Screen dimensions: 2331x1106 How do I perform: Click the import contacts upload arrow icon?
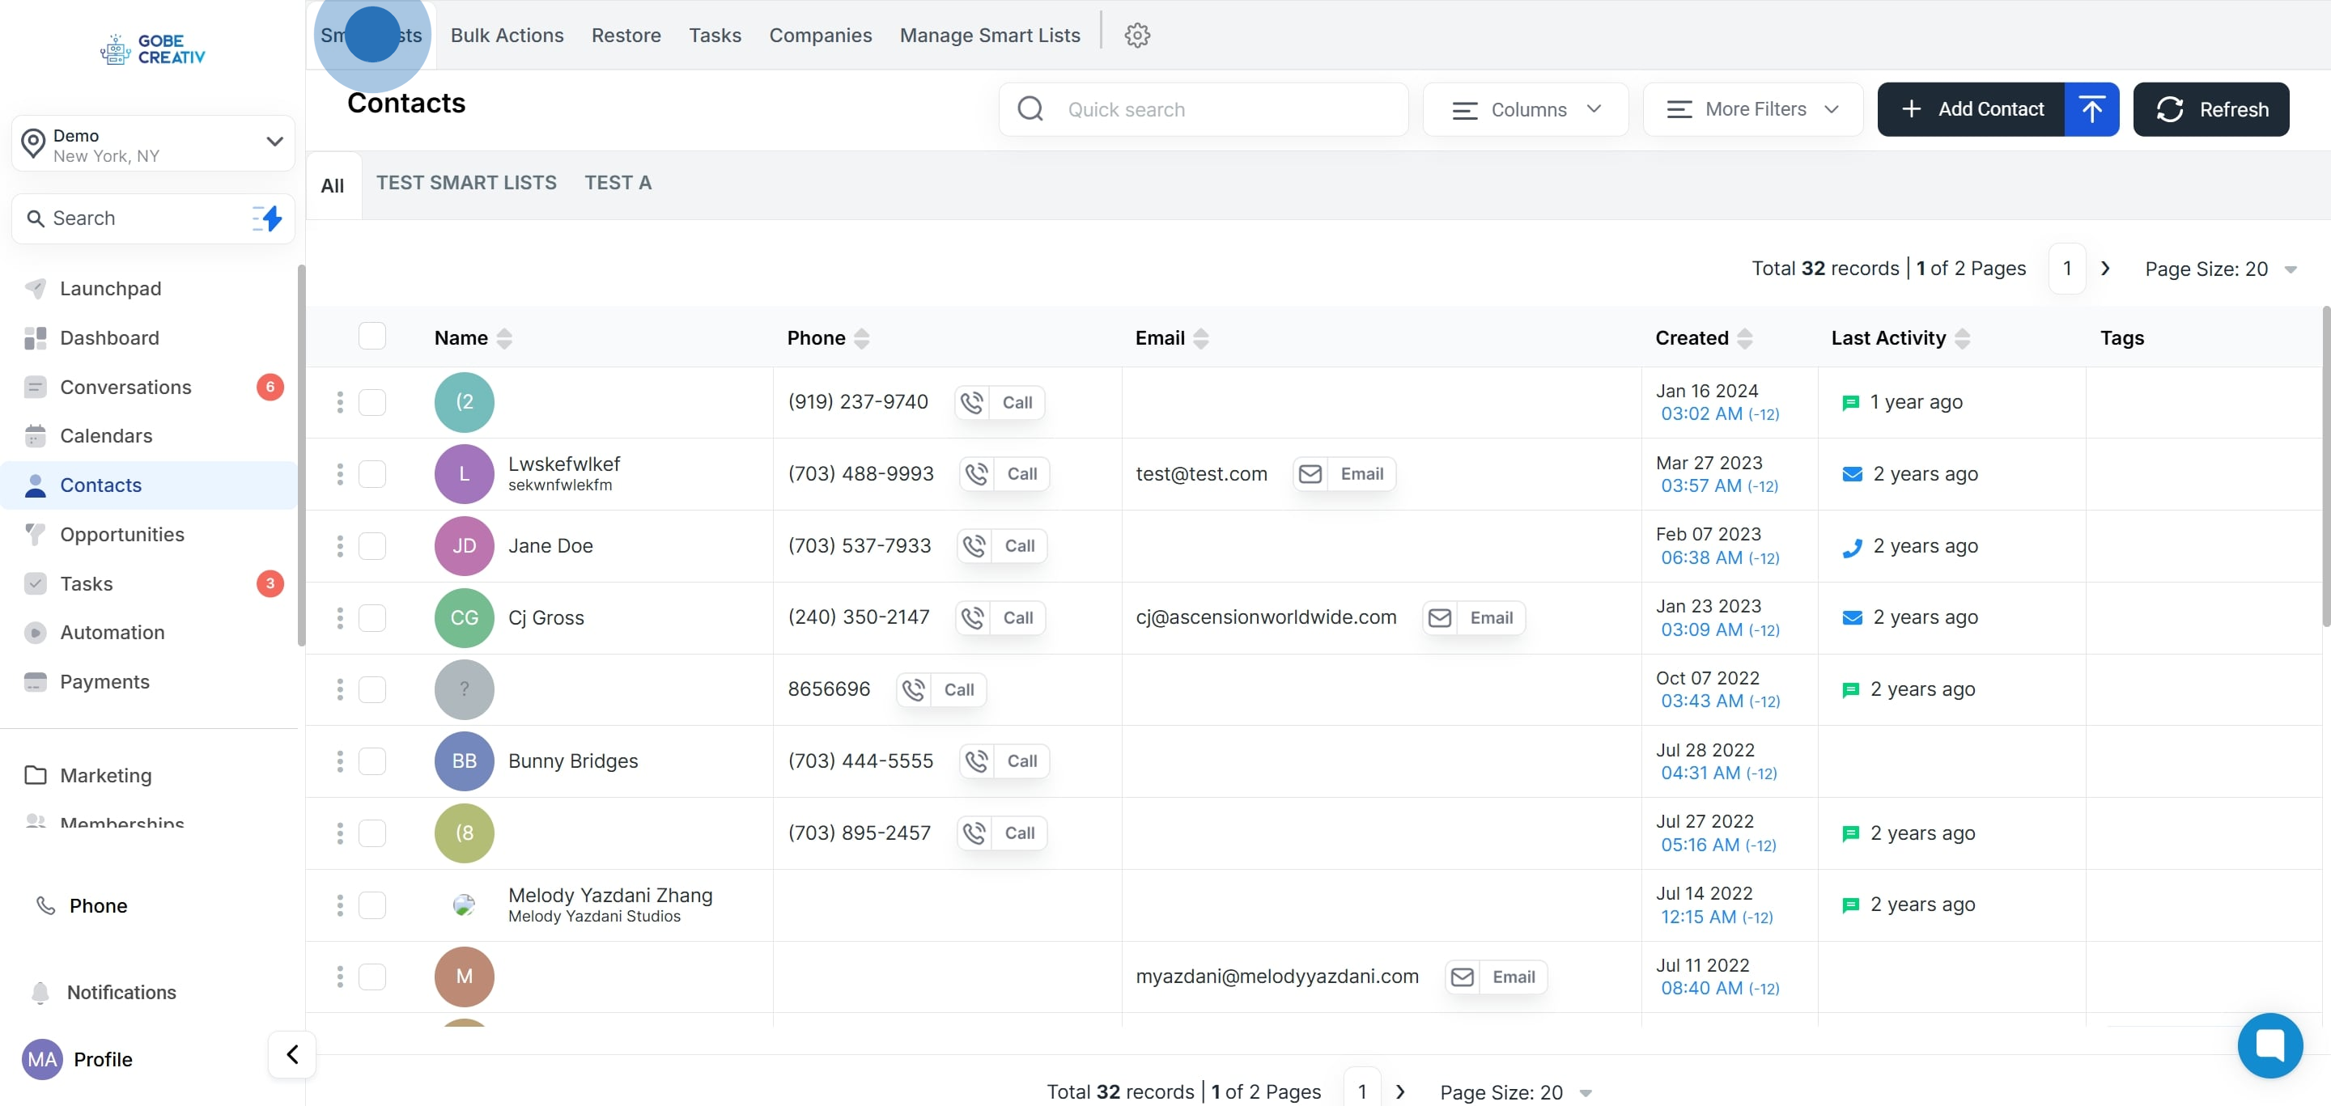(x=2091, y=109)
